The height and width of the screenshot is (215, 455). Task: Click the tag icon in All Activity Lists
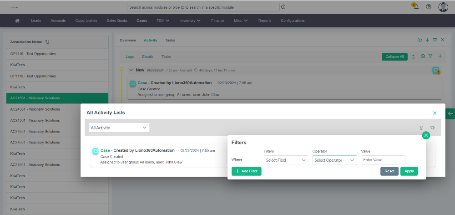pos(432,128)
